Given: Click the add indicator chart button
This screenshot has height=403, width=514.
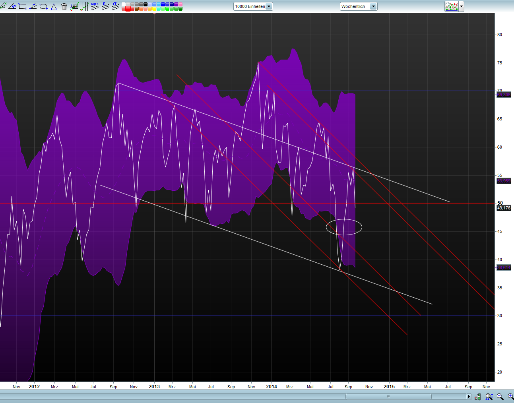Looking at the screenshot, I should point(451,6).
